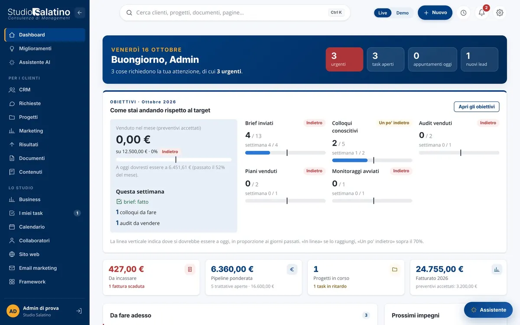520x325 pixels.
Task: Click the euro icon on Pipeline ponderata card
Action: click(292, 270)
